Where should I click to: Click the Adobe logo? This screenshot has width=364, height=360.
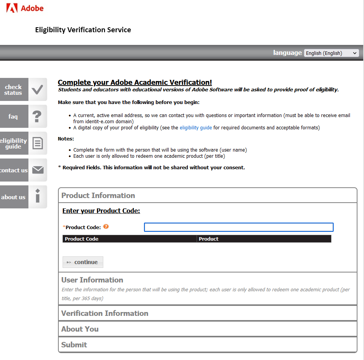(x=25, y=8)
